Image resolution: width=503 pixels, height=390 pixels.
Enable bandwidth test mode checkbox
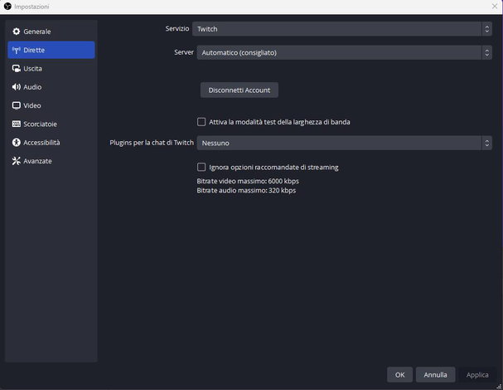(x=201, y=122)
